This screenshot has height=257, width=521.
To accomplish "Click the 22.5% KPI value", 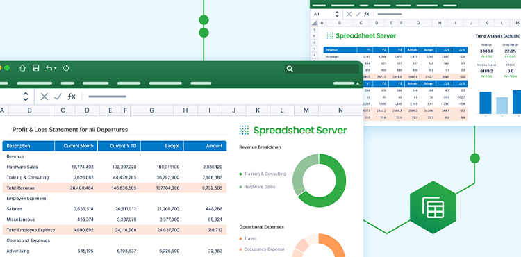I will click(511, 51).
